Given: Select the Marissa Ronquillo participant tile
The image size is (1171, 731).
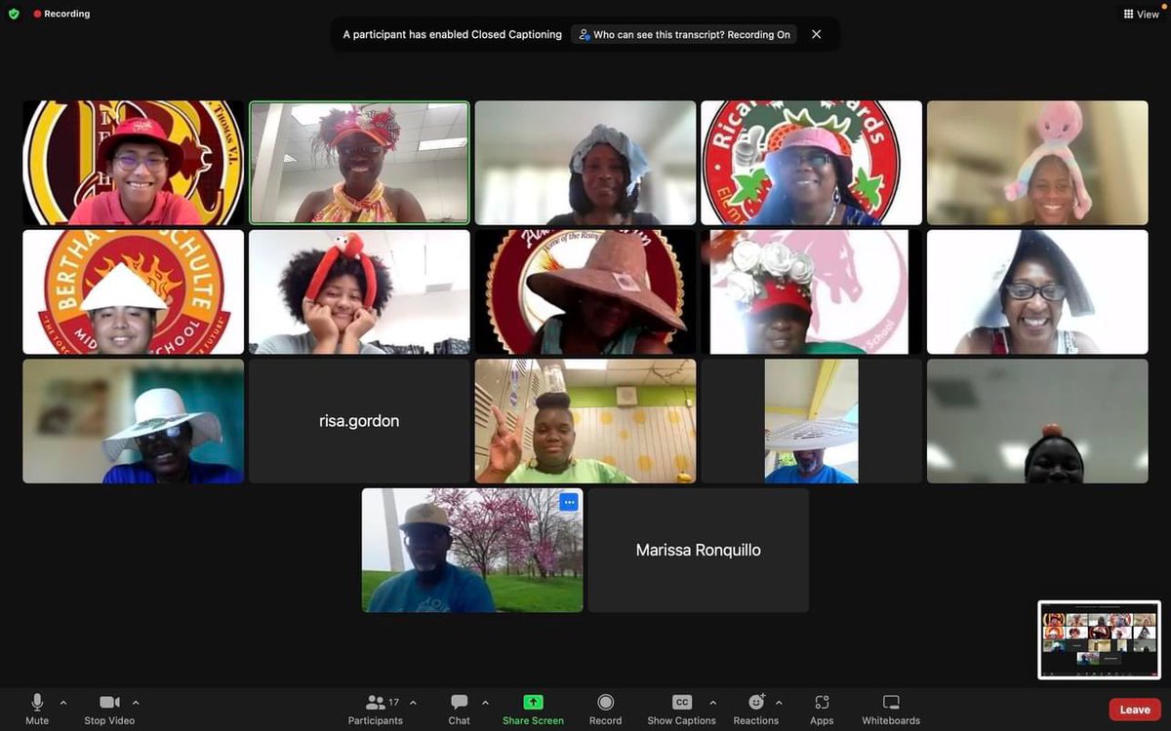Looking at the screenshot, I should pyautogui.click(x=698, y=550).
